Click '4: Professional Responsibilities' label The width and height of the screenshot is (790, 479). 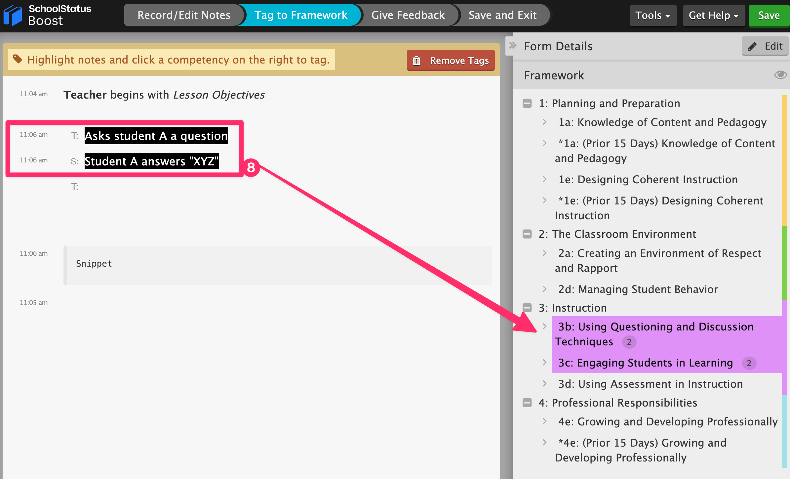(x=618, y=403)
